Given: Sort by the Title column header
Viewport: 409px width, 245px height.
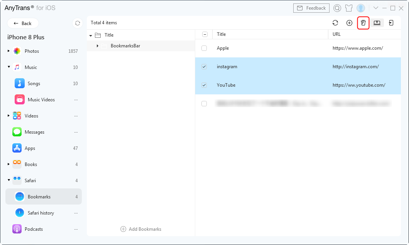Looking at the screenshot, I should 221,34.
